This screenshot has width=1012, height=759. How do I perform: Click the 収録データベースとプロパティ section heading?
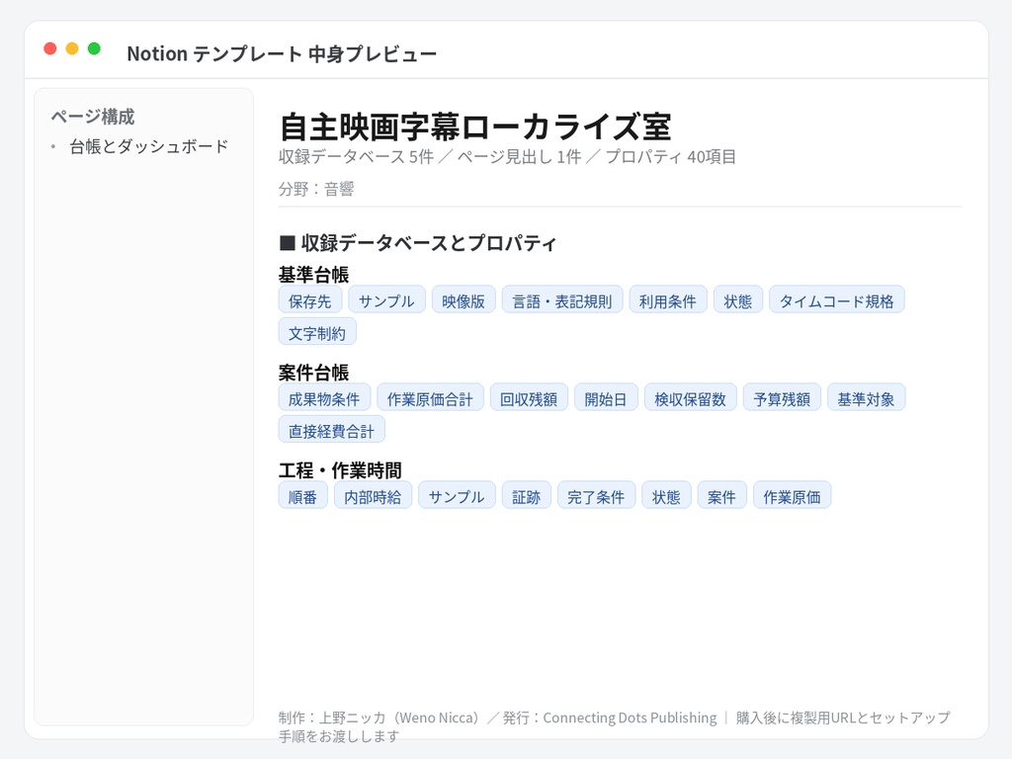(418, 243)
